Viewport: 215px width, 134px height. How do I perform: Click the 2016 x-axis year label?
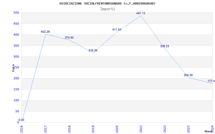point(21,129)
